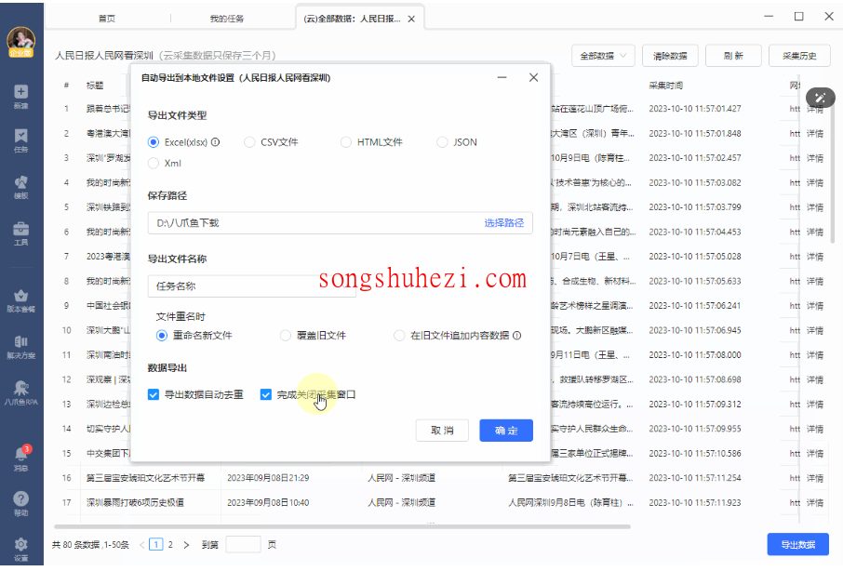Click the 刷新 button
This screenshot has height=571, width=843.
click(733, 56)
